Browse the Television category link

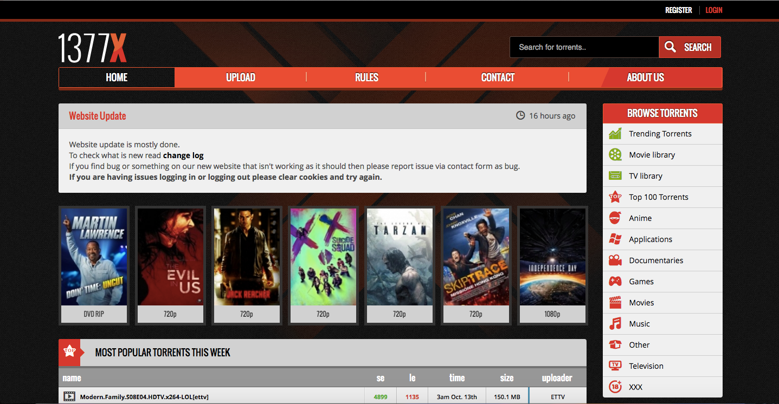pos(646,366)
